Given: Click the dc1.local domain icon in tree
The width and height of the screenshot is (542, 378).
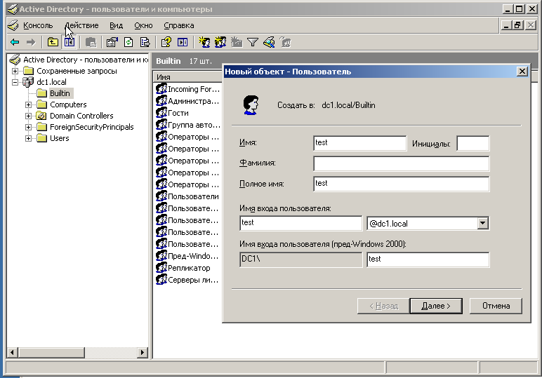Looking at the screenshot, I should (28, 82).
